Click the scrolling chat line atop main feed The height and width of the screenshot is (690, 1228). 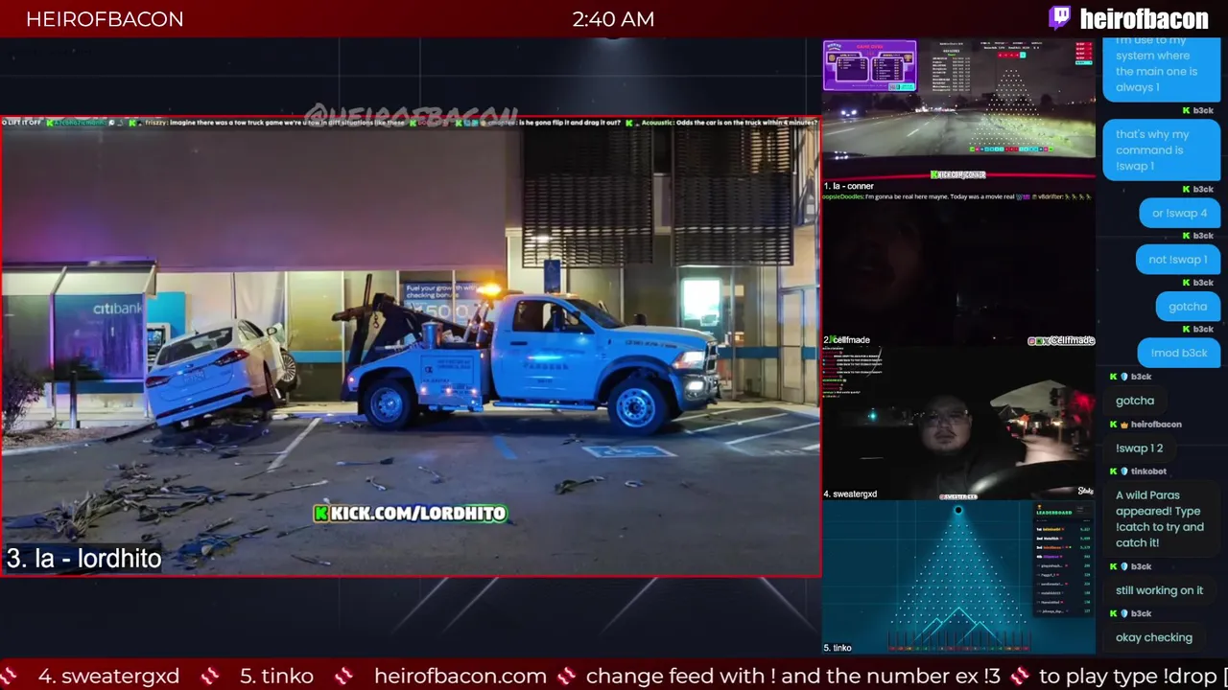coord(410,123)
